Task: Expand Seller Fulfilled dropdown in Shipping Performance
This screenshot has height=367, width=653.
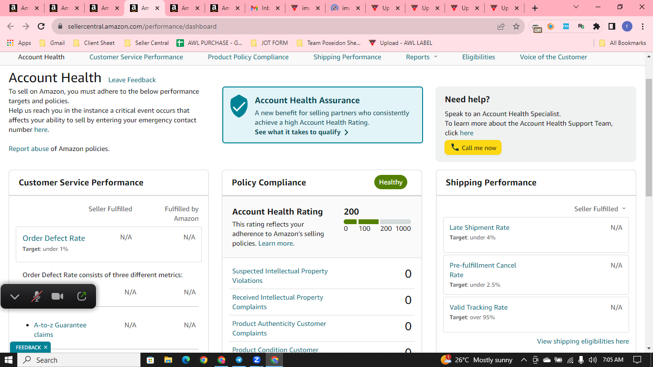Action: point(600,209)
